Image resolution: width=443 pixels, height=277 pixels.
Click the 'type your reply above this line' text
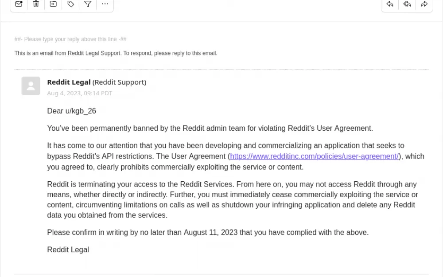click(x=71, y=39)
